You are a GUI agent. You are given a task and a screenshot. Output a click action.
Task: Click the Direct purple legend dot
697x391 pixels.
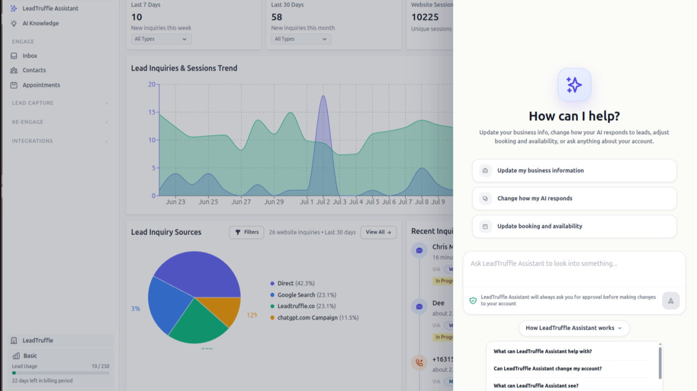(x=272, y=284)
